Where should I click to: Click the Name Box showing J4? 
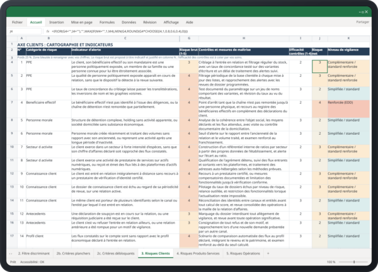pos(25,31)
